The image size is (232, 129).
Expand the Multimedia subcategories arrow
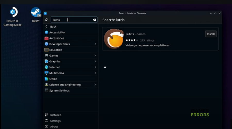click(95, 73)
